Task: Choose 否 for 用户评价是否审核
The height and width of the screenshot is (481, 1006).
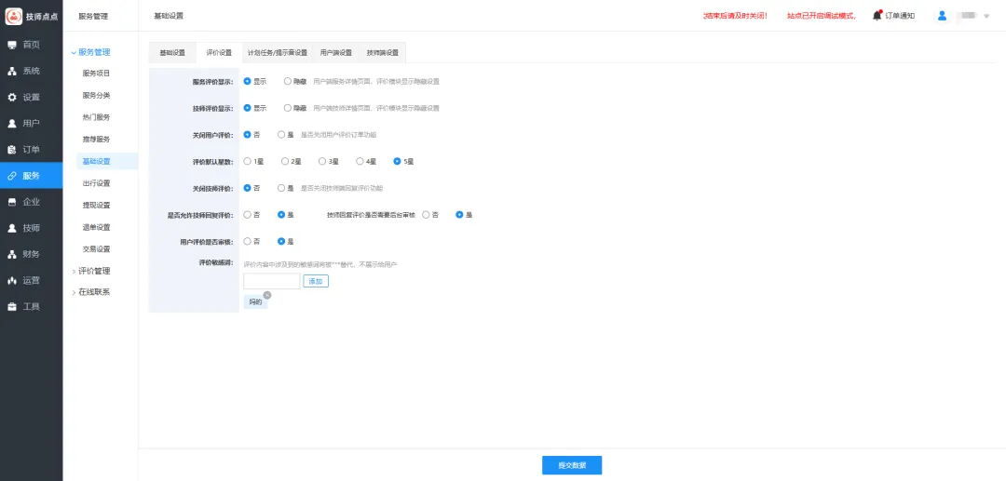Action: pyautogui.click(x=248, y=241)
